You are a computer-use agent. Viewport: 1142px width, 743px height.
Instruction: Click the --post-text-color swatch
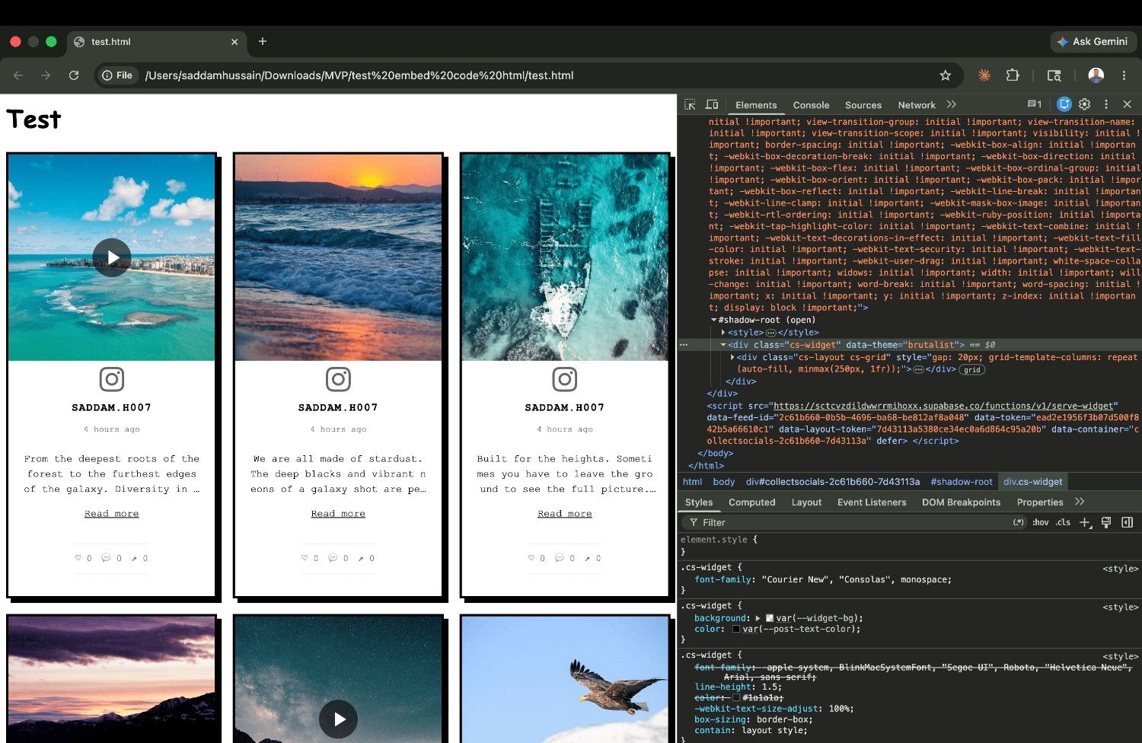[736, 629]
